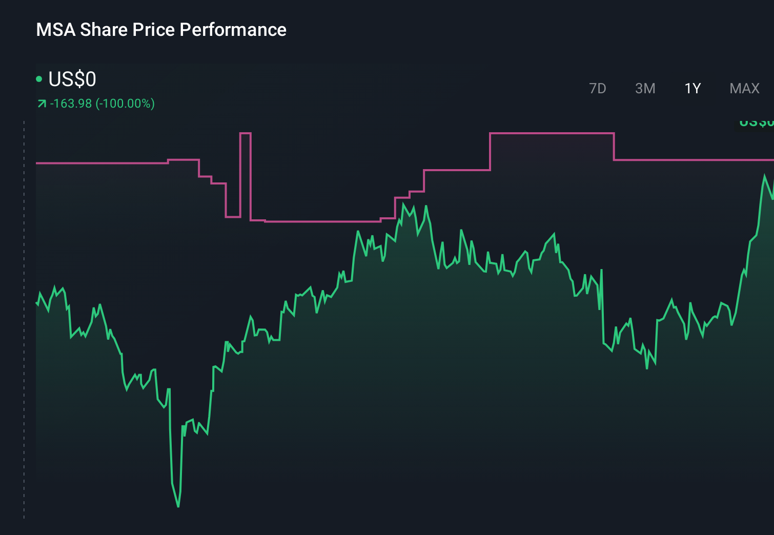Click the US$0 price legend label
The image size is (774, 535).
(72, 78)
